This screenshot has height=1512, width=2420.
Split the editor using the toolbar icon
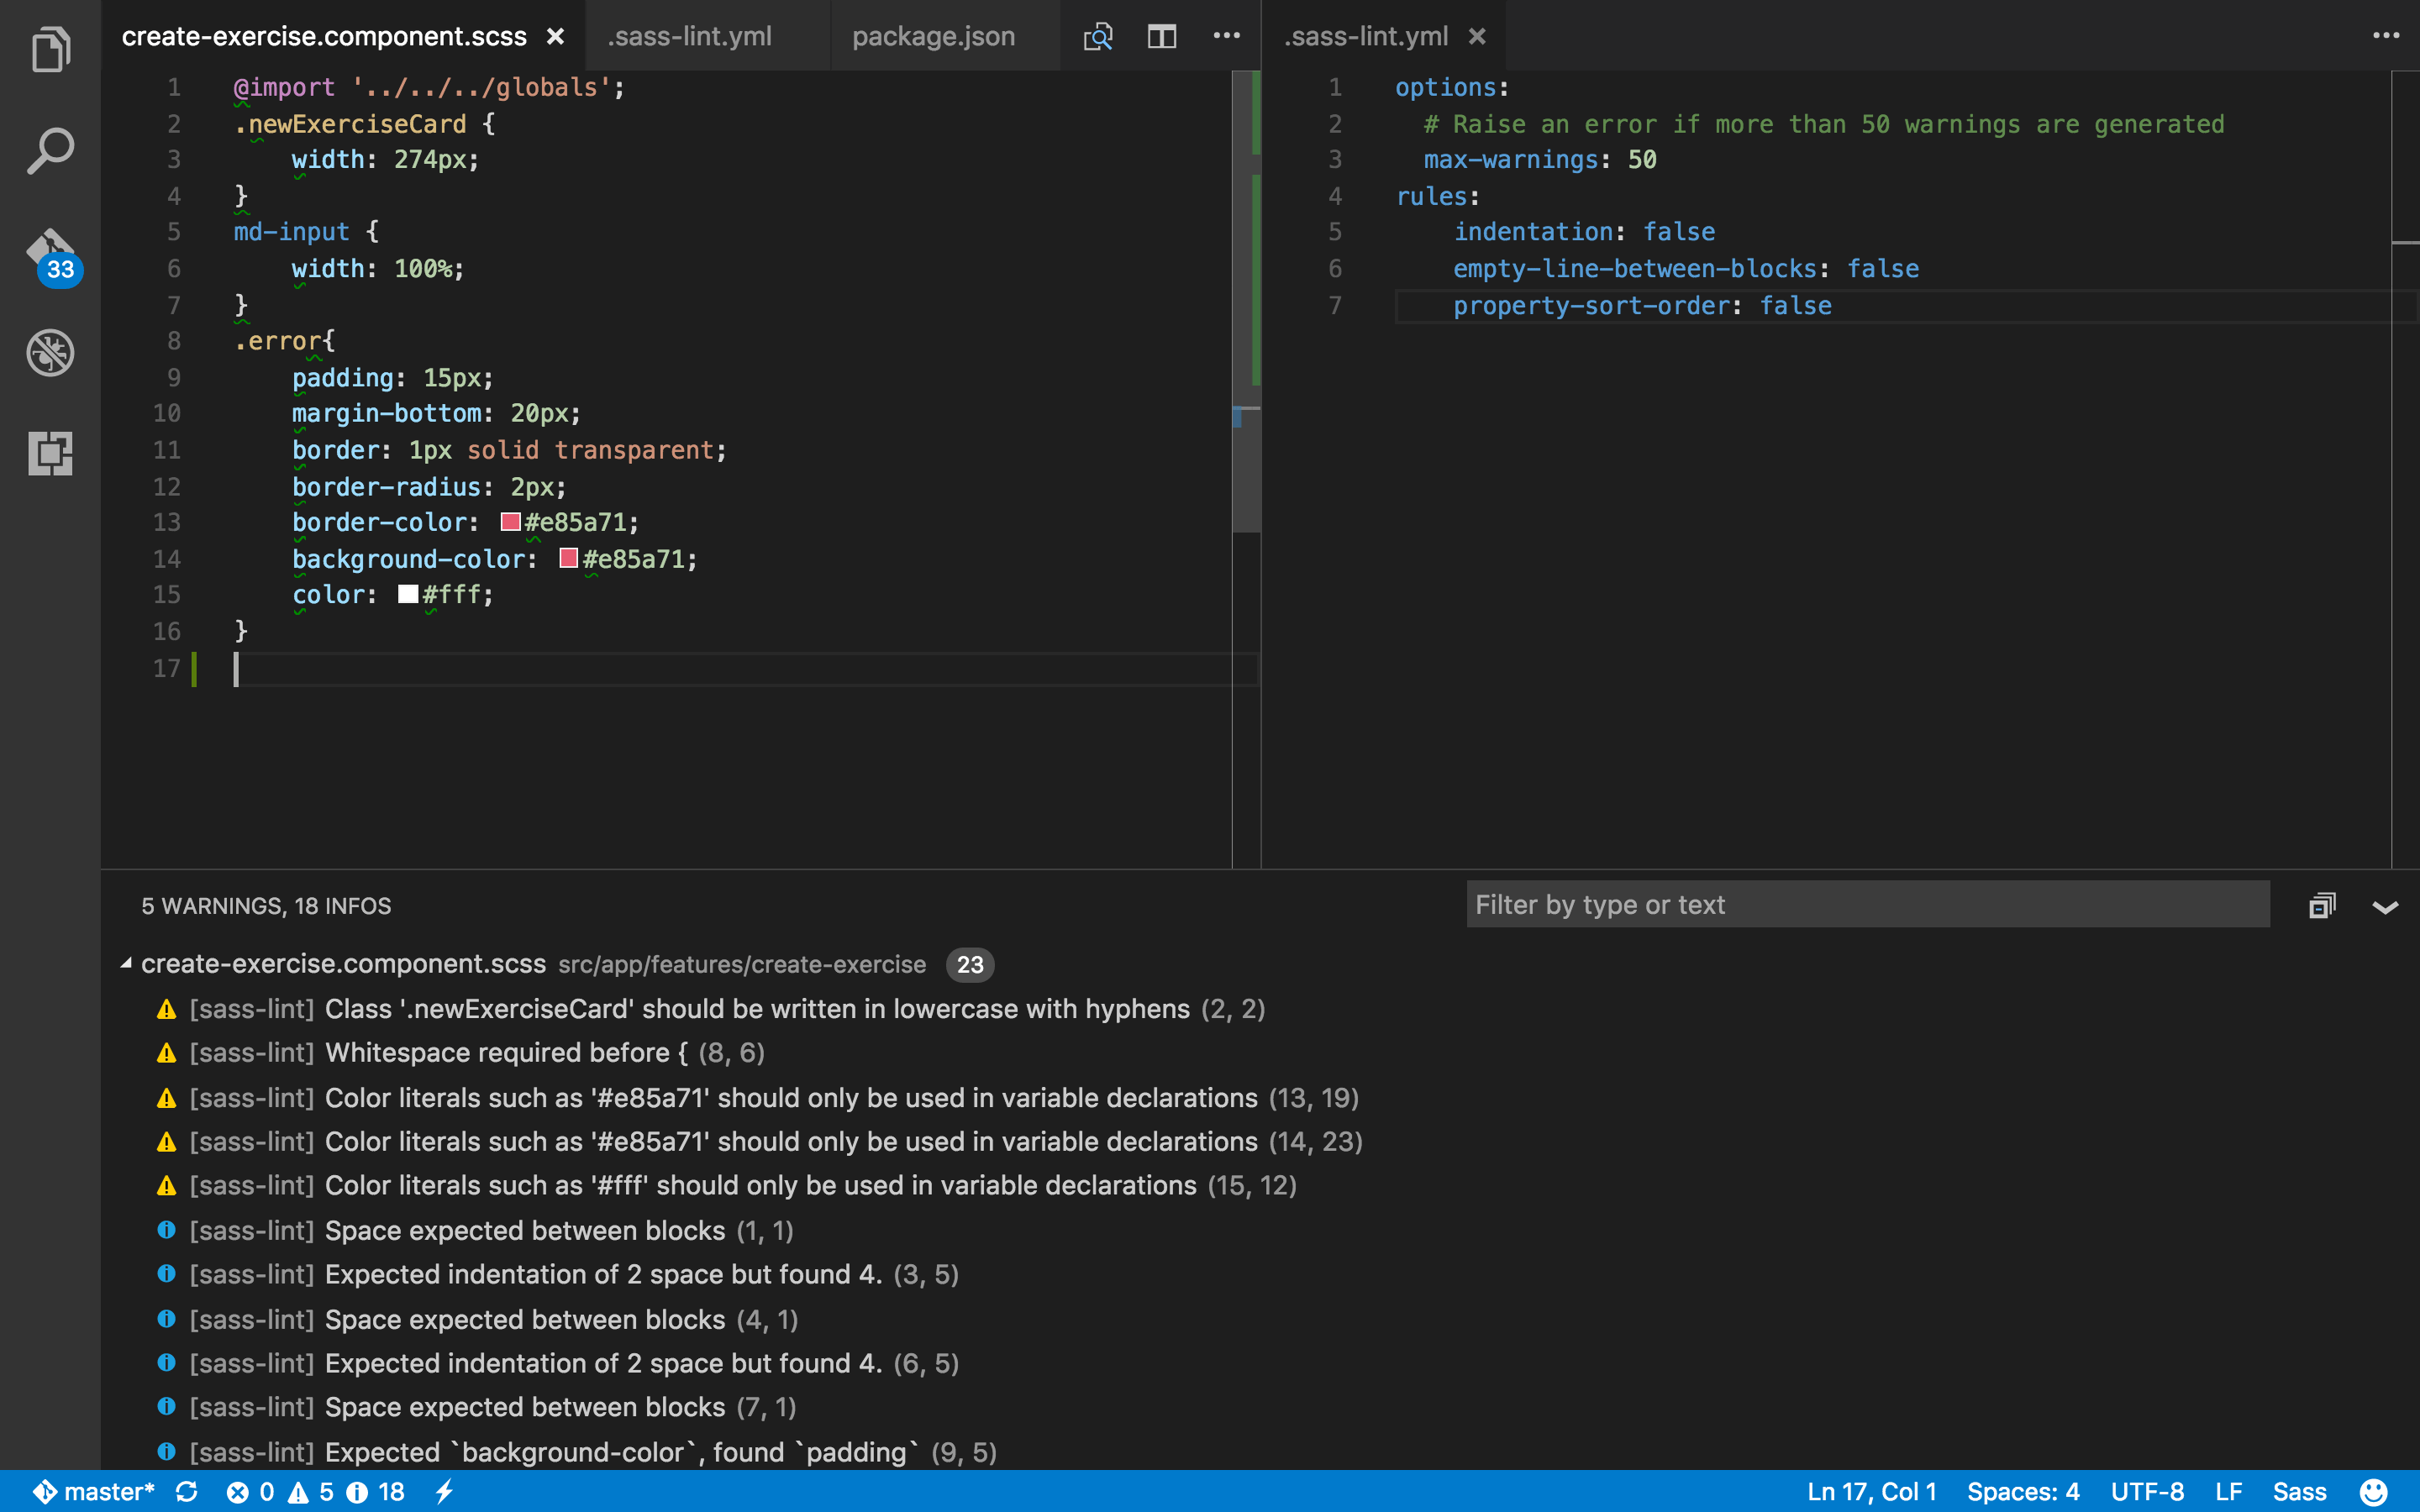tap(1161, 36)
